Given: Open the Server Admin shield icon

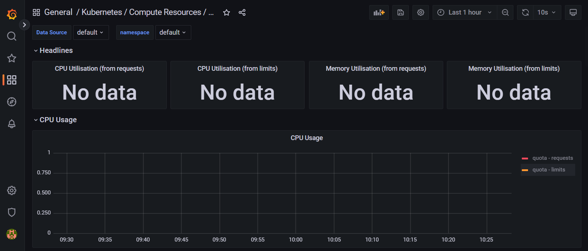Looking at the screenshot, I should click(12, 212).
